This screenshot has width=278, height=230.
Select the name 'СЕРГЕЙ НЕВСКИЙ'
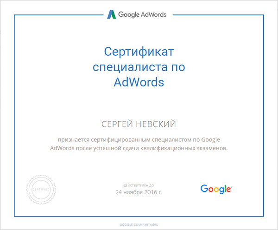tap(139, 124)
